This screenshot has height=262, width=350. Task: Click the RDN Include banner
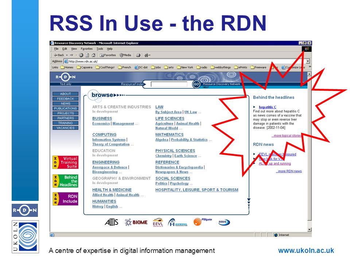click(65, 199)
